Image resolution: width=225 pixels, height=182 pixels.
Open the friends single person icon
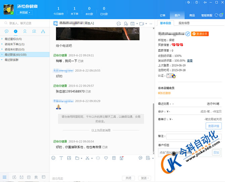[x=25, y=31]
